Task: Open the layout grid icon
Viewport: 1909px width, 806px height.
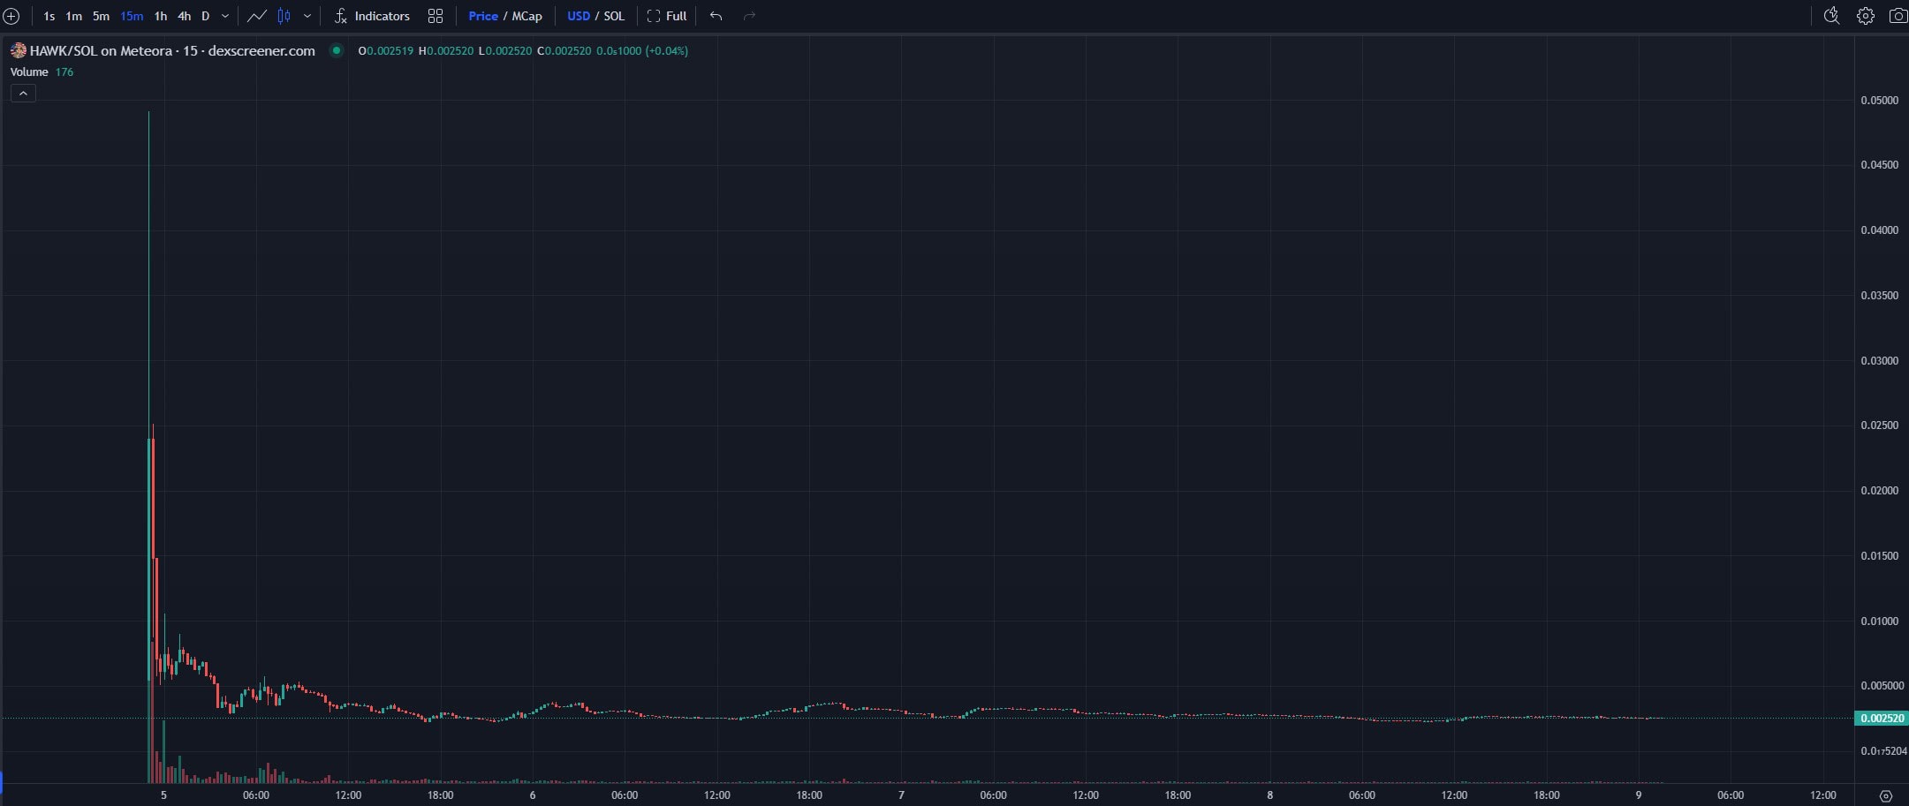Action: coord(436,16)
